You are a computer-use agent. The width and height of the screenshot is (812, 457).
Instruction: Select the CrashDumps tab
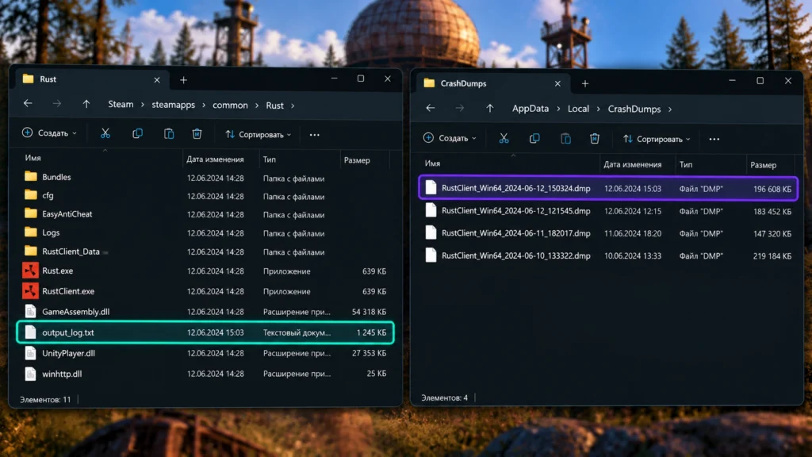pyautogui.click(x=490, y=83)
